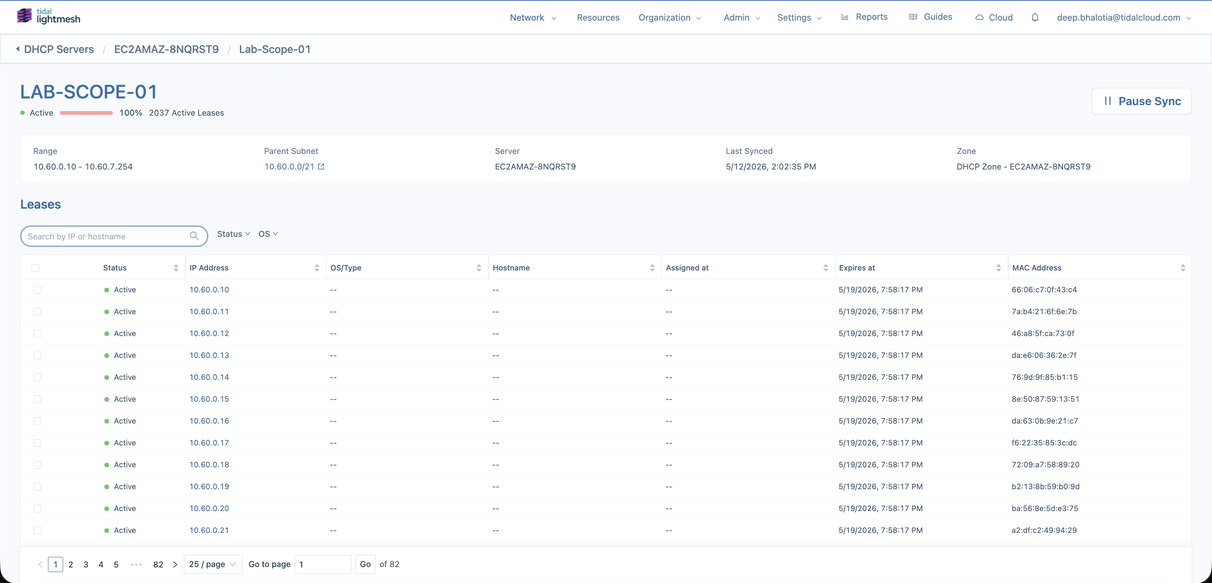This screenshot has width=1212, height=583.
Task: Open the parent subnet external link icon
Action: [x=322, y=167]
